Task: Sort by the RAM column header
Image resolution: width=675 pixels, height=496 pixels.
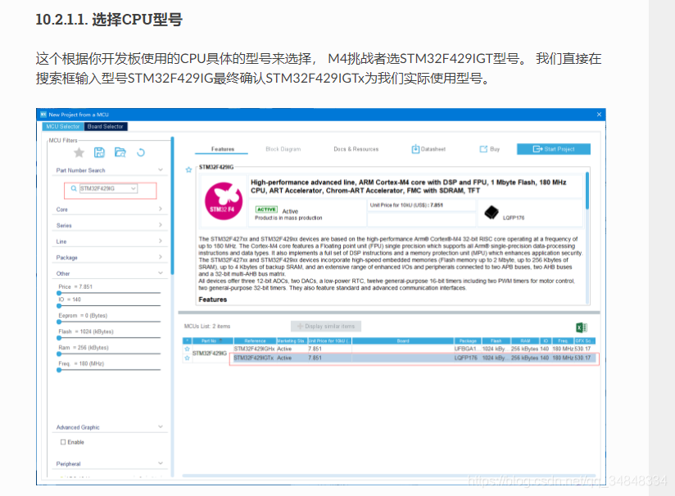Action: 525,340
